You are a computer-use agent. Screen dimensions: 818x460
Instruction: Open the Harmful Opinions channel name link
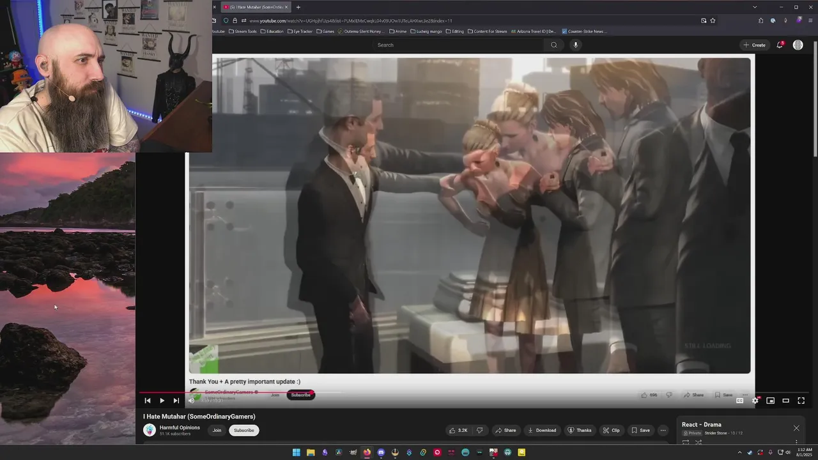[x=180, y=427]
